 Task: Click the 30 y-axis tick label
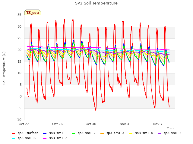[19, 27]
